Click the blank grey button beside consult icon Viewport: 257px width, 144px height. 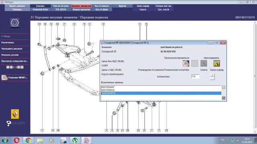click(x=194, y=63)
